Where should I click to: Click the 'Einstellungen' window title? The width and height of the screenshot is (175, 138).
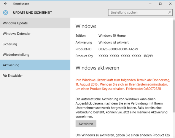(x=21, y=4)
